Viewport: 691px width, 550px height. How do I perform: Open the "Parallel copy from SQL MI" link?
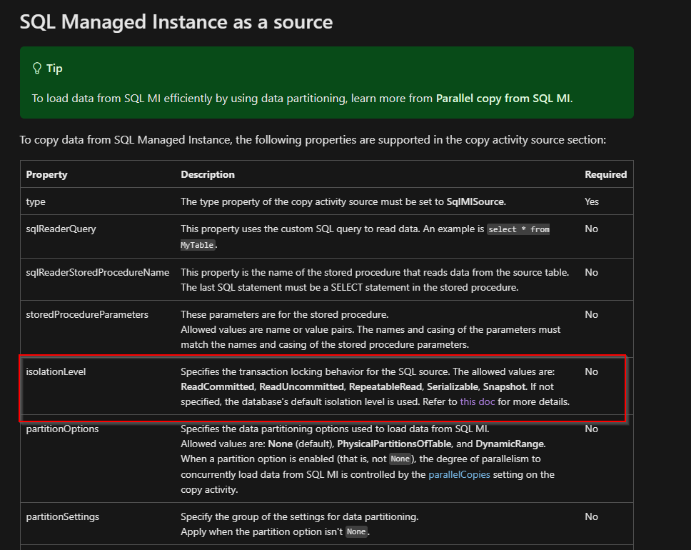[503, 98]
